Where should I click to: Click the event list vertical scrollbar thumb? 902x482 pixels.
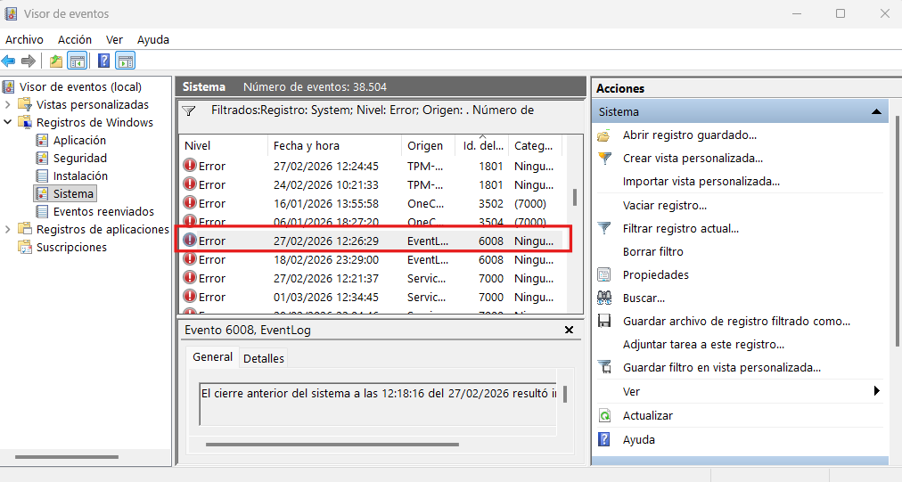pos(575,197)
